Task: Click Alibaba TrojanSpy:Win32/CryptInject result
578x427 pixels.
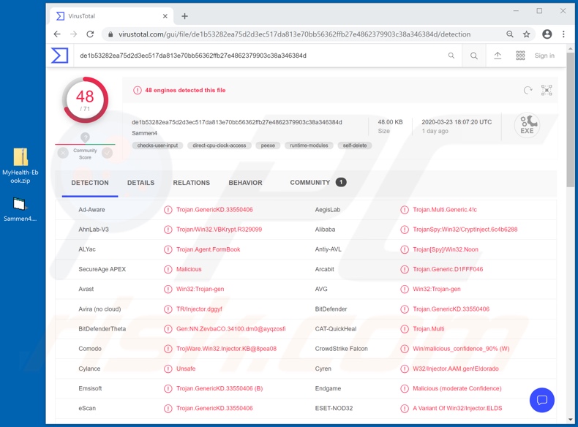Action: click(465, 230)
